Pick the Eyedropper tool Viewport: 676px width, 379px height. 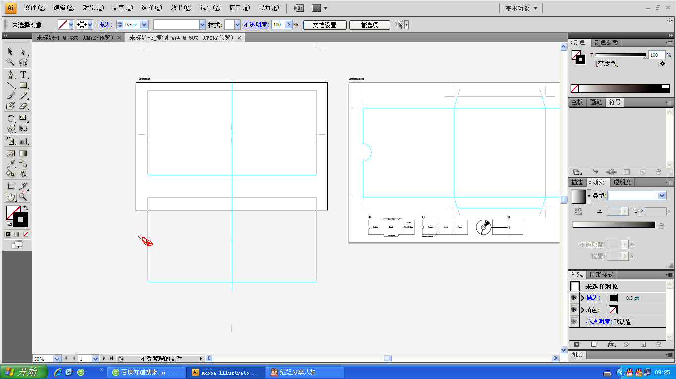pos(11,164)
